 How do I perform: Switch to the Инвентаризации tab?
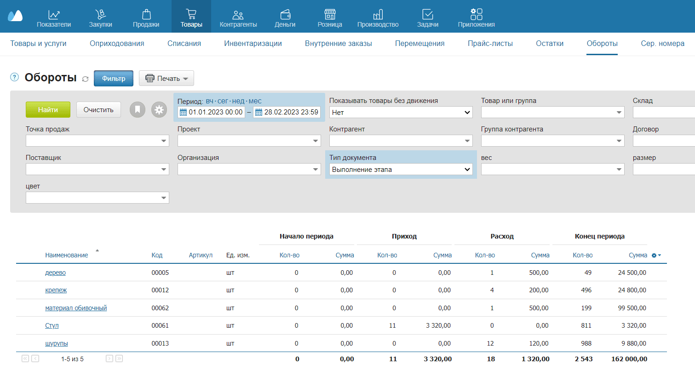coord(253,44)
